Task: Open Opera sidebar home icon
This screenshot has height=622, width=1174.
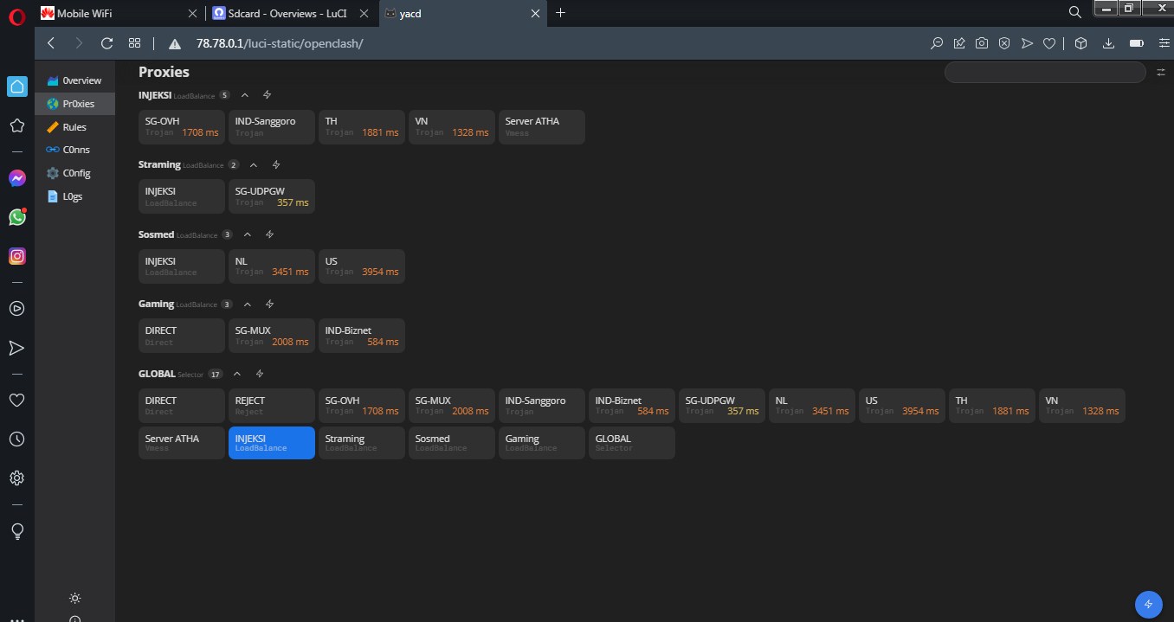Action: pyautogui.click(x=16, y=86)
